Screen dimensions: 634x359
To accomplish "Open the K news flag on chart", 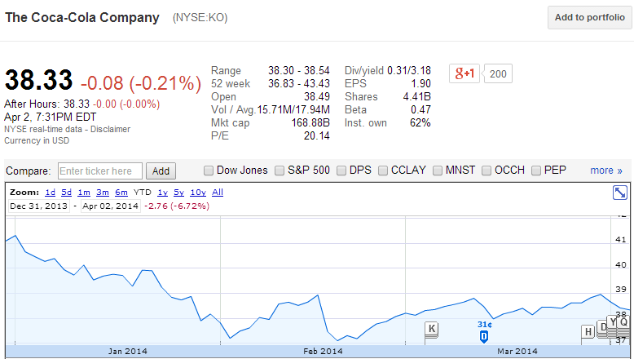I will click(x=432, y=329).
